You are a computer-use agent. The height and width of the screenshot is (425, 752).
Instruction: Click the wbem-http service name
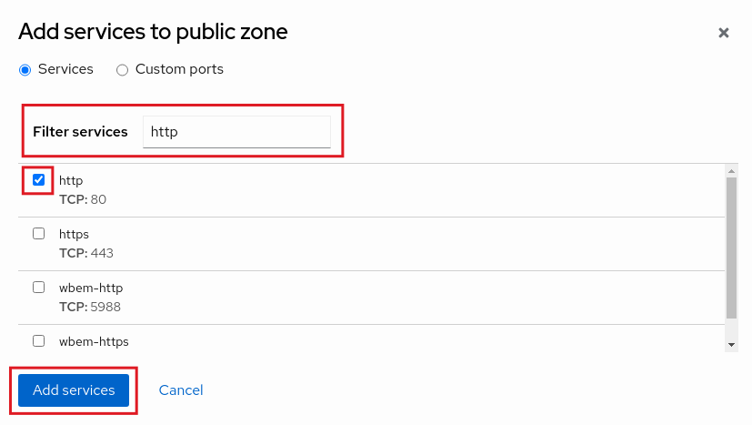[91, 288]
